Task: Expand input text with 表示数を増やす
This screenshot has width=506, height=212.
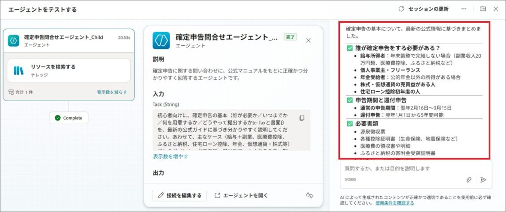Action: coord(170,156)
